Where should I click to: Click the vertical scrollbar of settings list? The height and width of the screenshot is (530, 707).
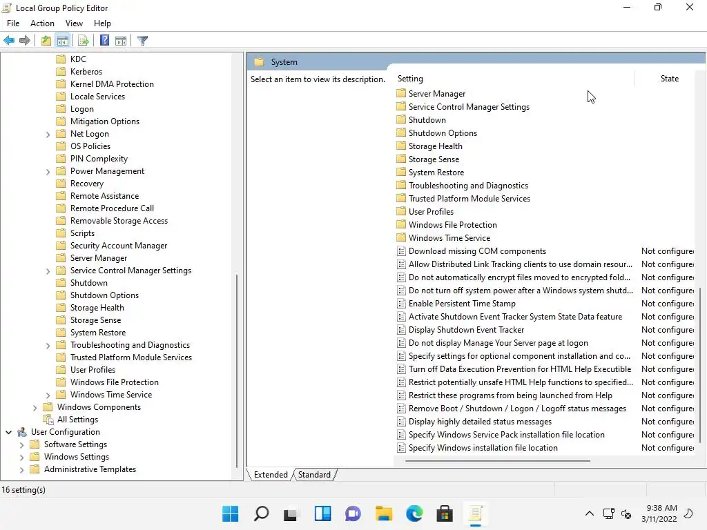coord(700,365)
